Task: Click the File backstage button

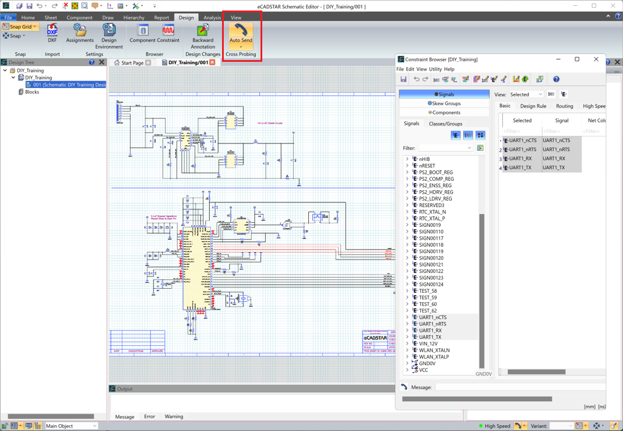Action: pos(8,17)
